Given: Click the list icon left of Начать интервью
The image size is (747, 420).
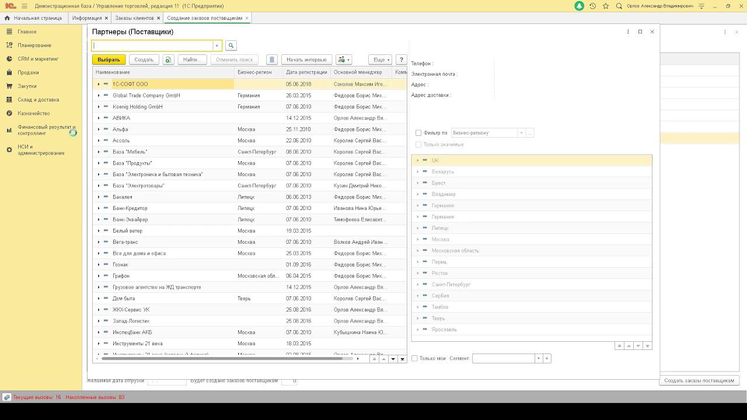Looking at the screenshot, I should (271, 60).
